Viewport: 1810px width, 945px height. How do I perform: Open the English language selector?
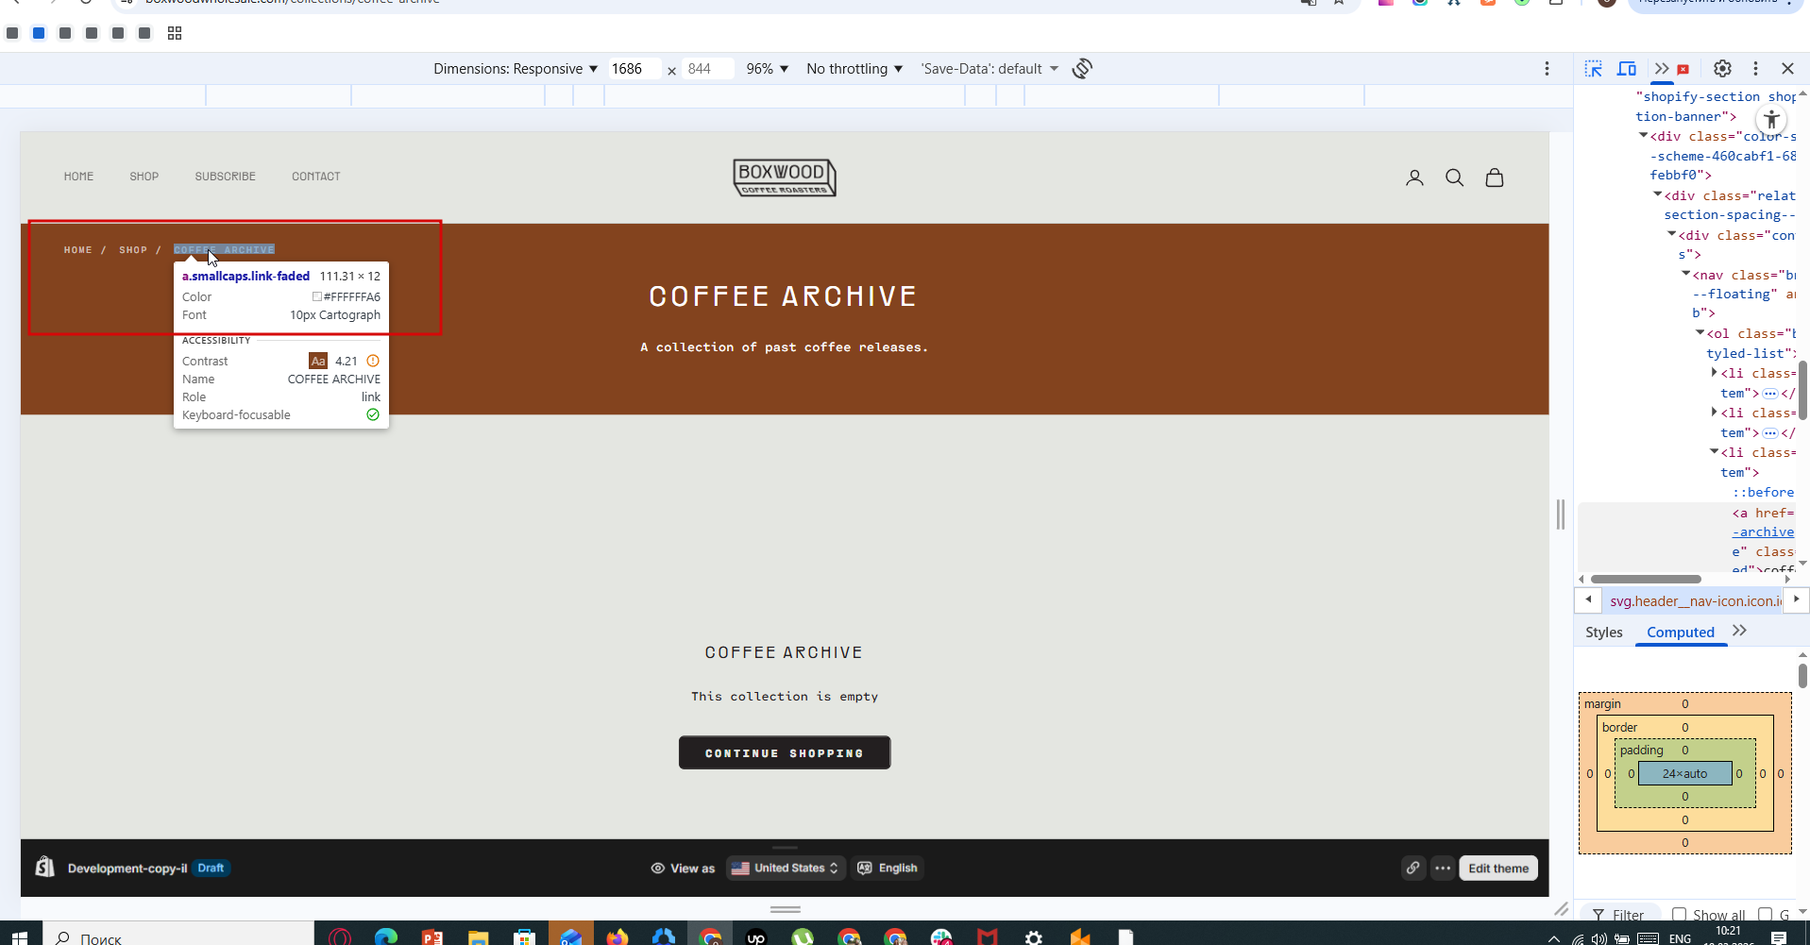[888, 868]
